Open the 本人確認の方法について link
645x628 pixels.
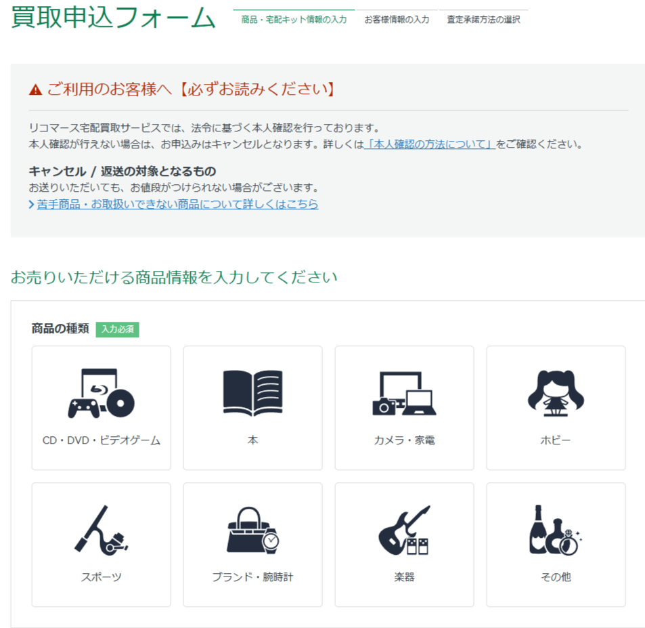coord(430,144)
